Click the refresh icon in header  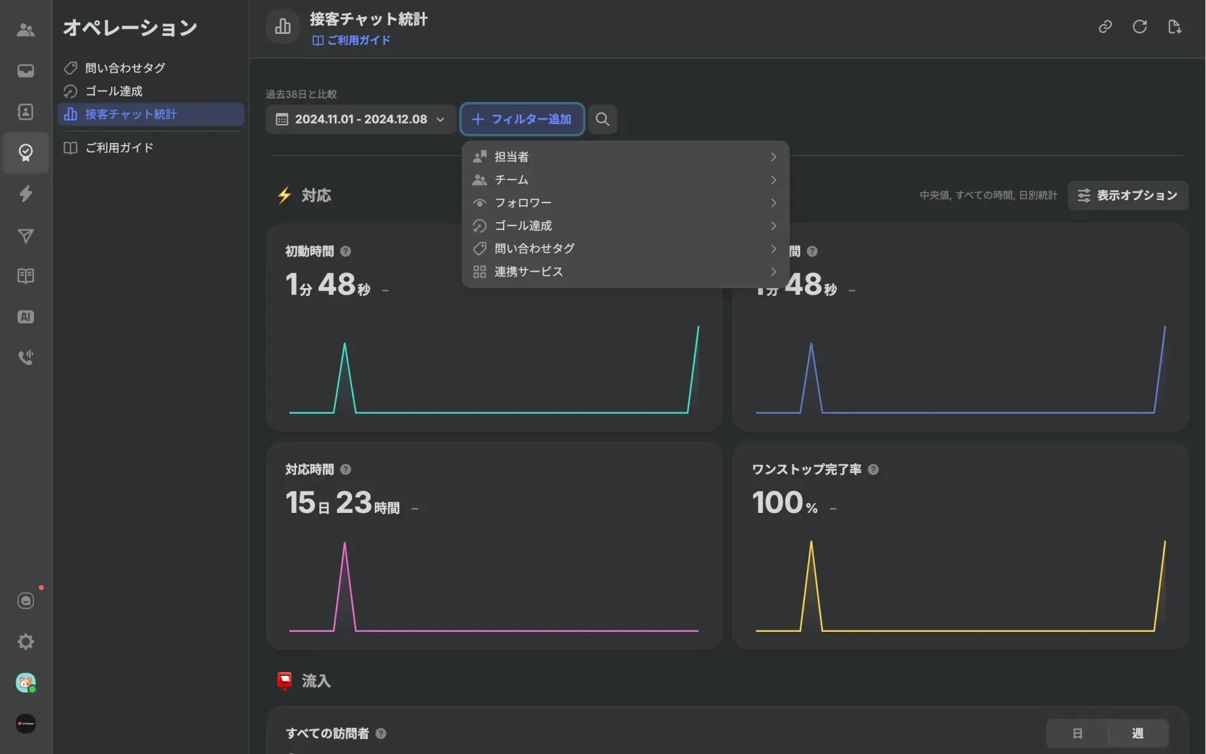(x=1139, y=27)
